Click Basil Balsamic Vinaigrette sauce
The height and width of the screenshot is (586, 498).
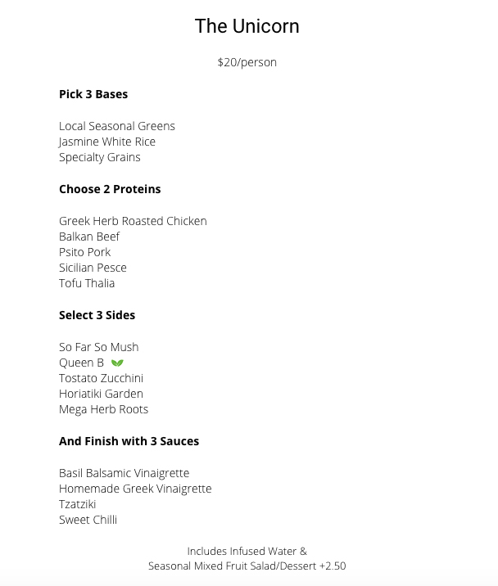click(124, 473)
